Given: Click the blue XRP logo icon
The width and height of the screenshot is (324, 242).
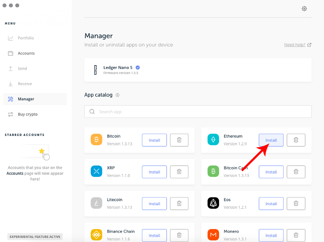Looking at the screenshot, I should pos(96,171).
